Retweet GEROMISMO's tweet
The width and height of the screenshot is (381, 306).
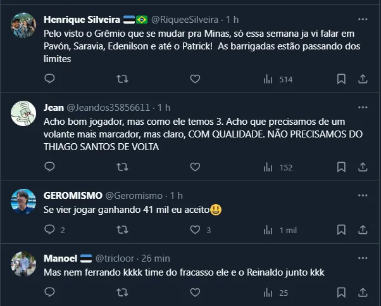(123, 230)
